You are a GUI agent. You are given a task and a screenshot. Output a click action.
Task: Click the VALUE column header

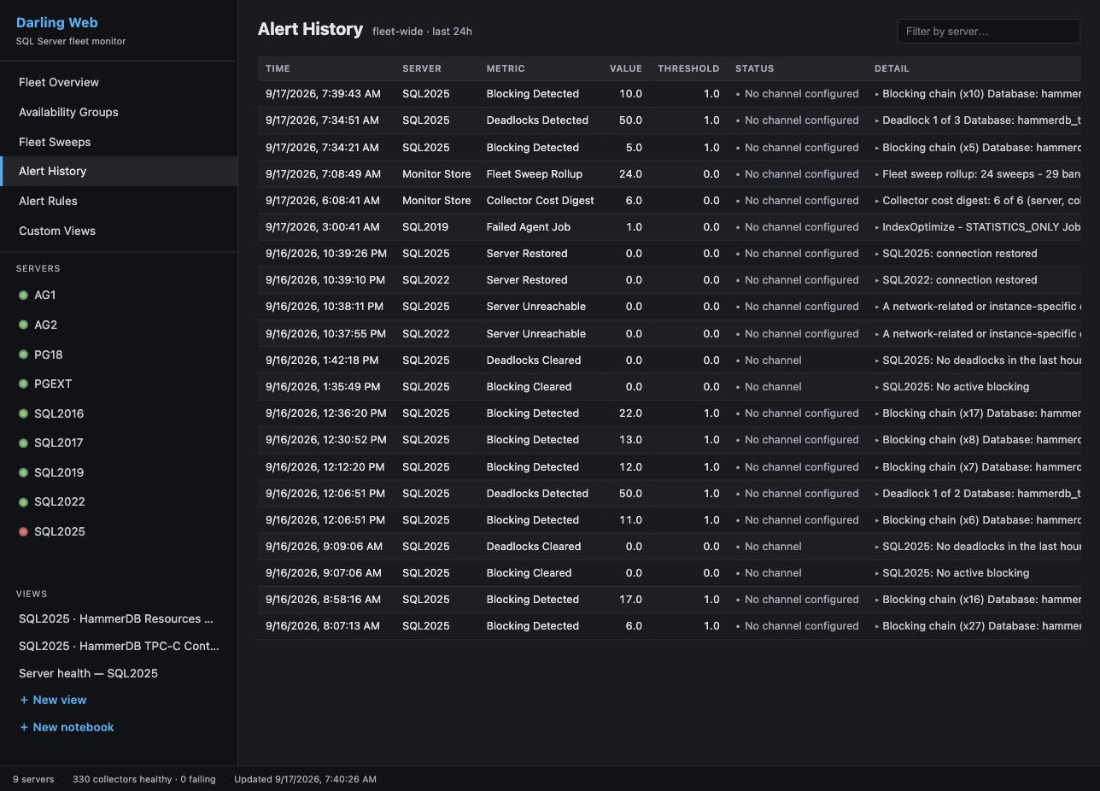point(626,68)
